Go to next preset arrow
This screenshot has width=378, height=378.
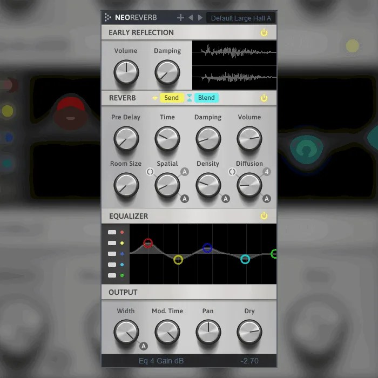click(x=200, y=18)
